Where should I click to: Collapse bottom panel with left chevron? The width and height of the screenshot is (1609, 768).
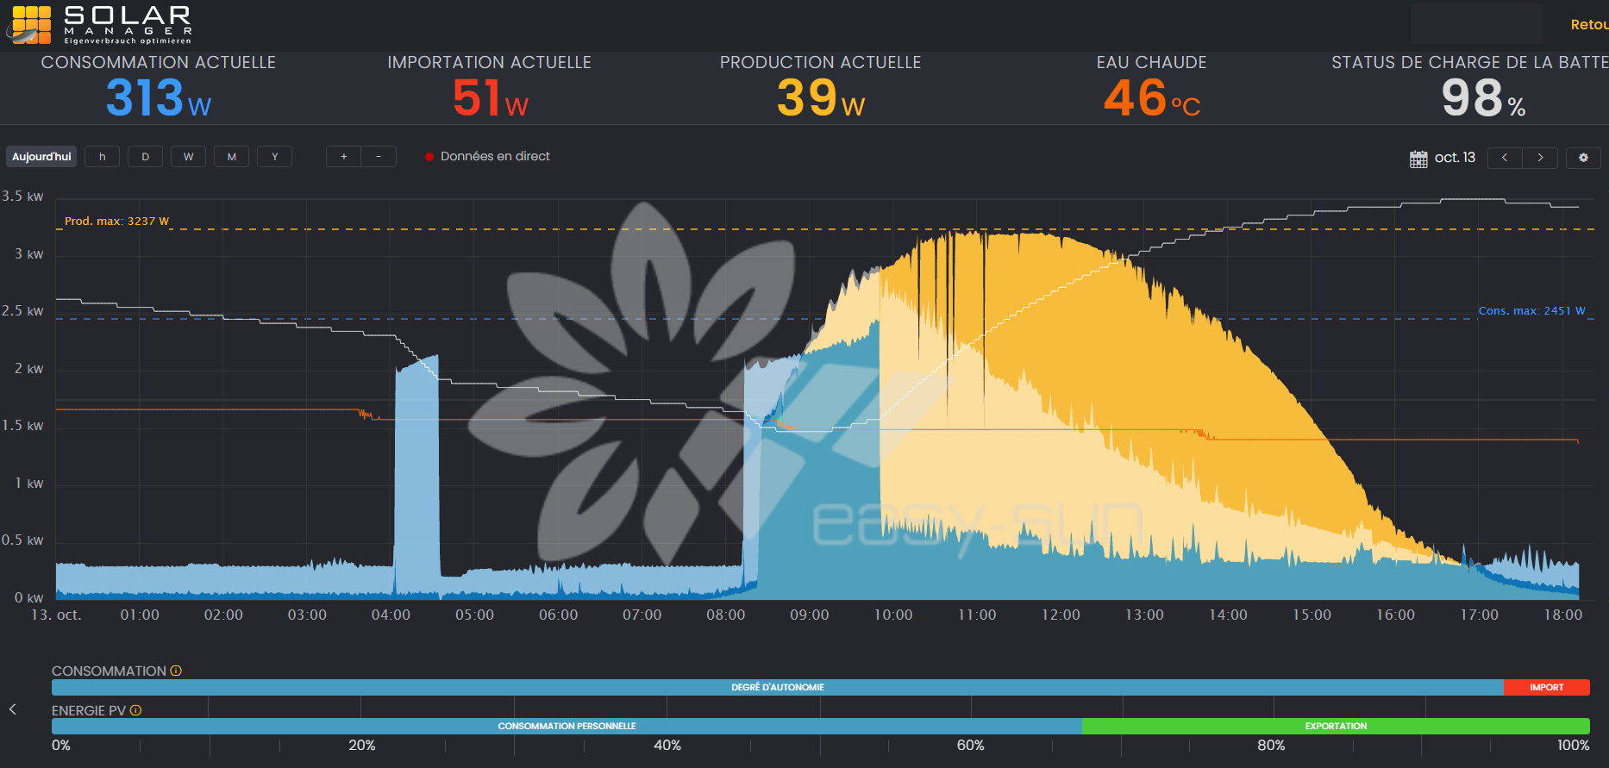[13, 709]
